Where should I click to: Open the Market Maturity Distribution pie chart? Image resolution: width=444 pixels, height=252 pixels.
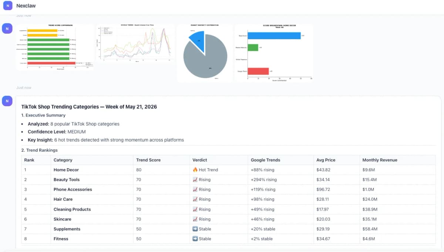205,53
